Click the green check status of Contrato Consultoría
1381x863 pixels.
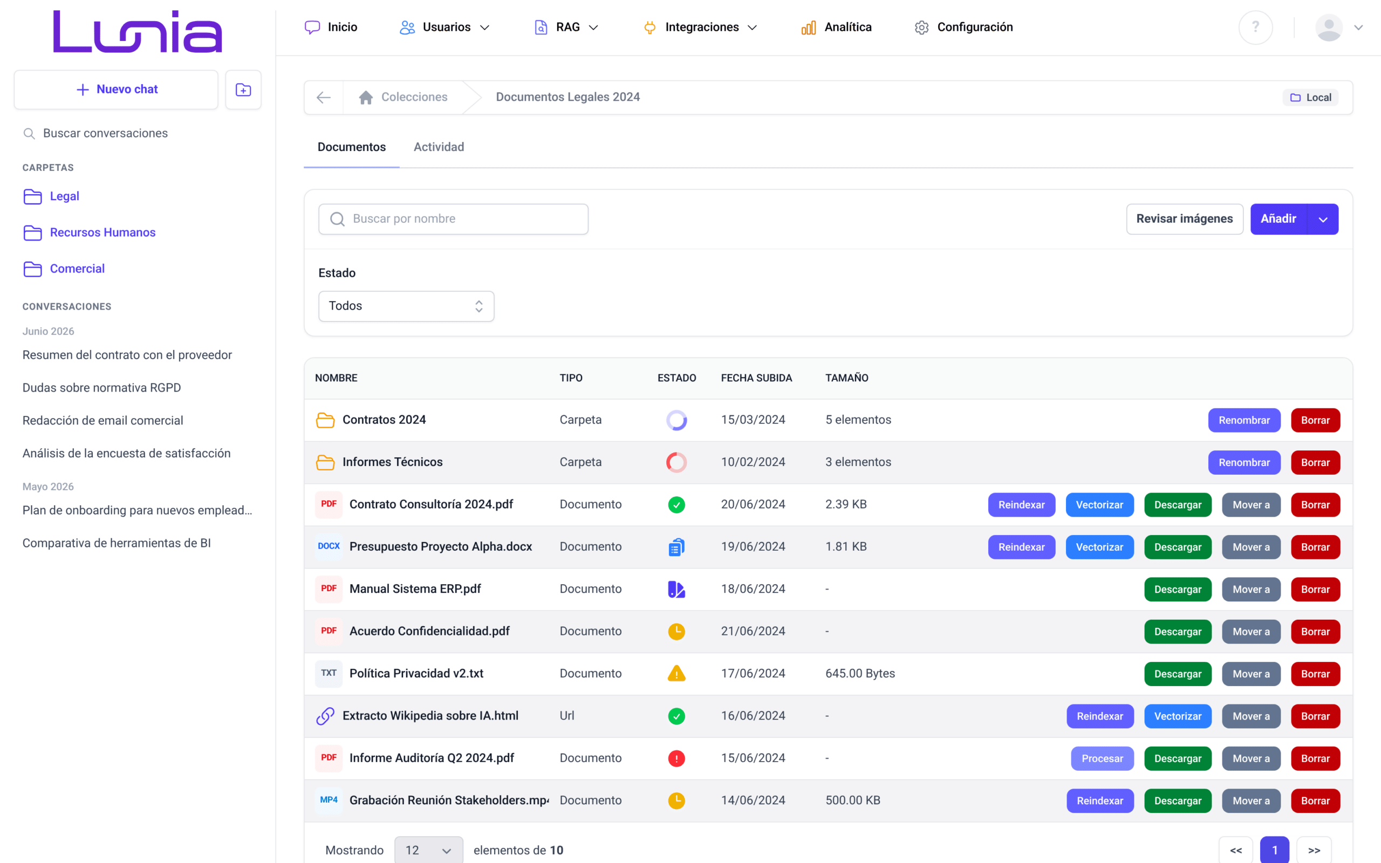pyautogui.click(x=676, y=504)
